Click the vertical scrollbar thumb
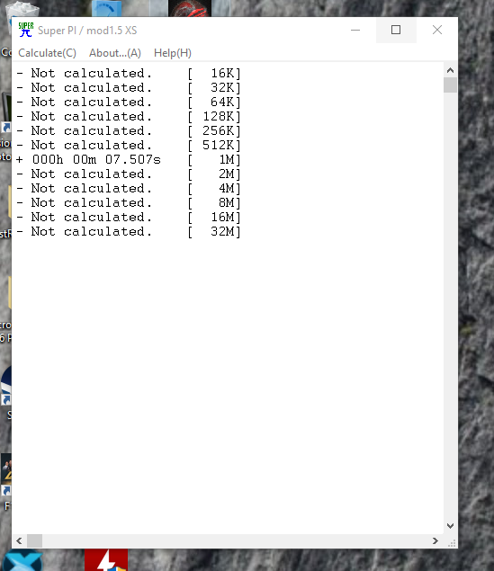Image resolution: width=494 pixels, height=571 pixels. click(450, 85)
